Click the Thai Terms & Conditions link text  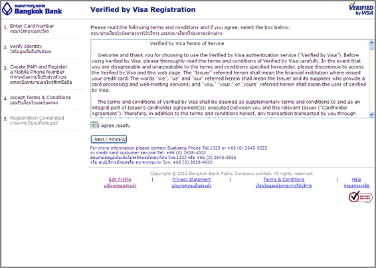pyautogui.click(x=284, y=186)
